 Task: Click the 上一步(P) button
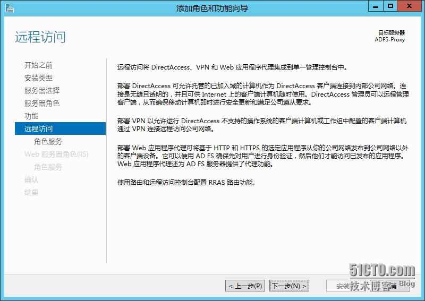click(245, 286)
